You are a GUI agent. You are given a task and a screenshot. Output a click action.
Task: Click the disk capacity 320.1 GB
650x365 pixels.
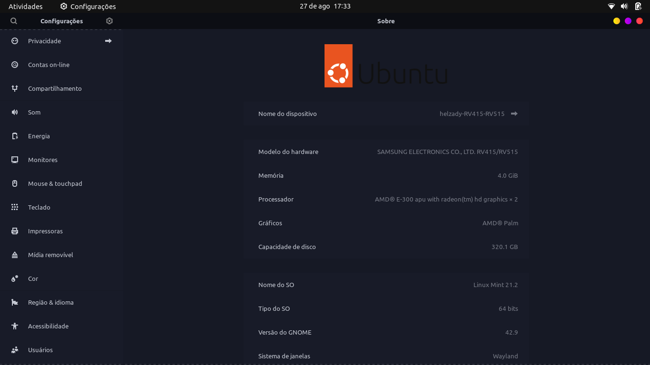coord(504,247)
